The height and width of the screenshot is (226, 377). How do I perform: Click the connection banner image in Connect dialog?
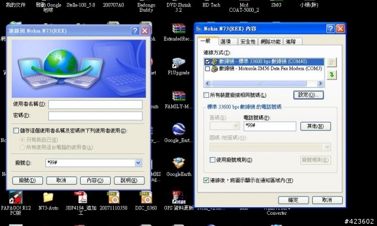(x=78, y=68)
